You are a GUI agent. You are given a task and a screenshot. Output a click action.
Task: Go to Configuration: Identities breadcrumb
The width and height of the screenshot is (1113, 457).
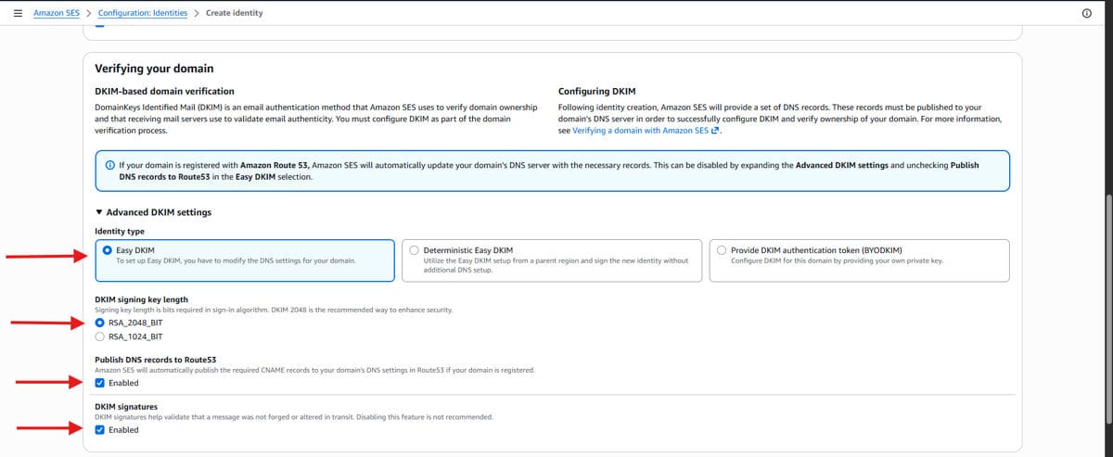(142, 13)
